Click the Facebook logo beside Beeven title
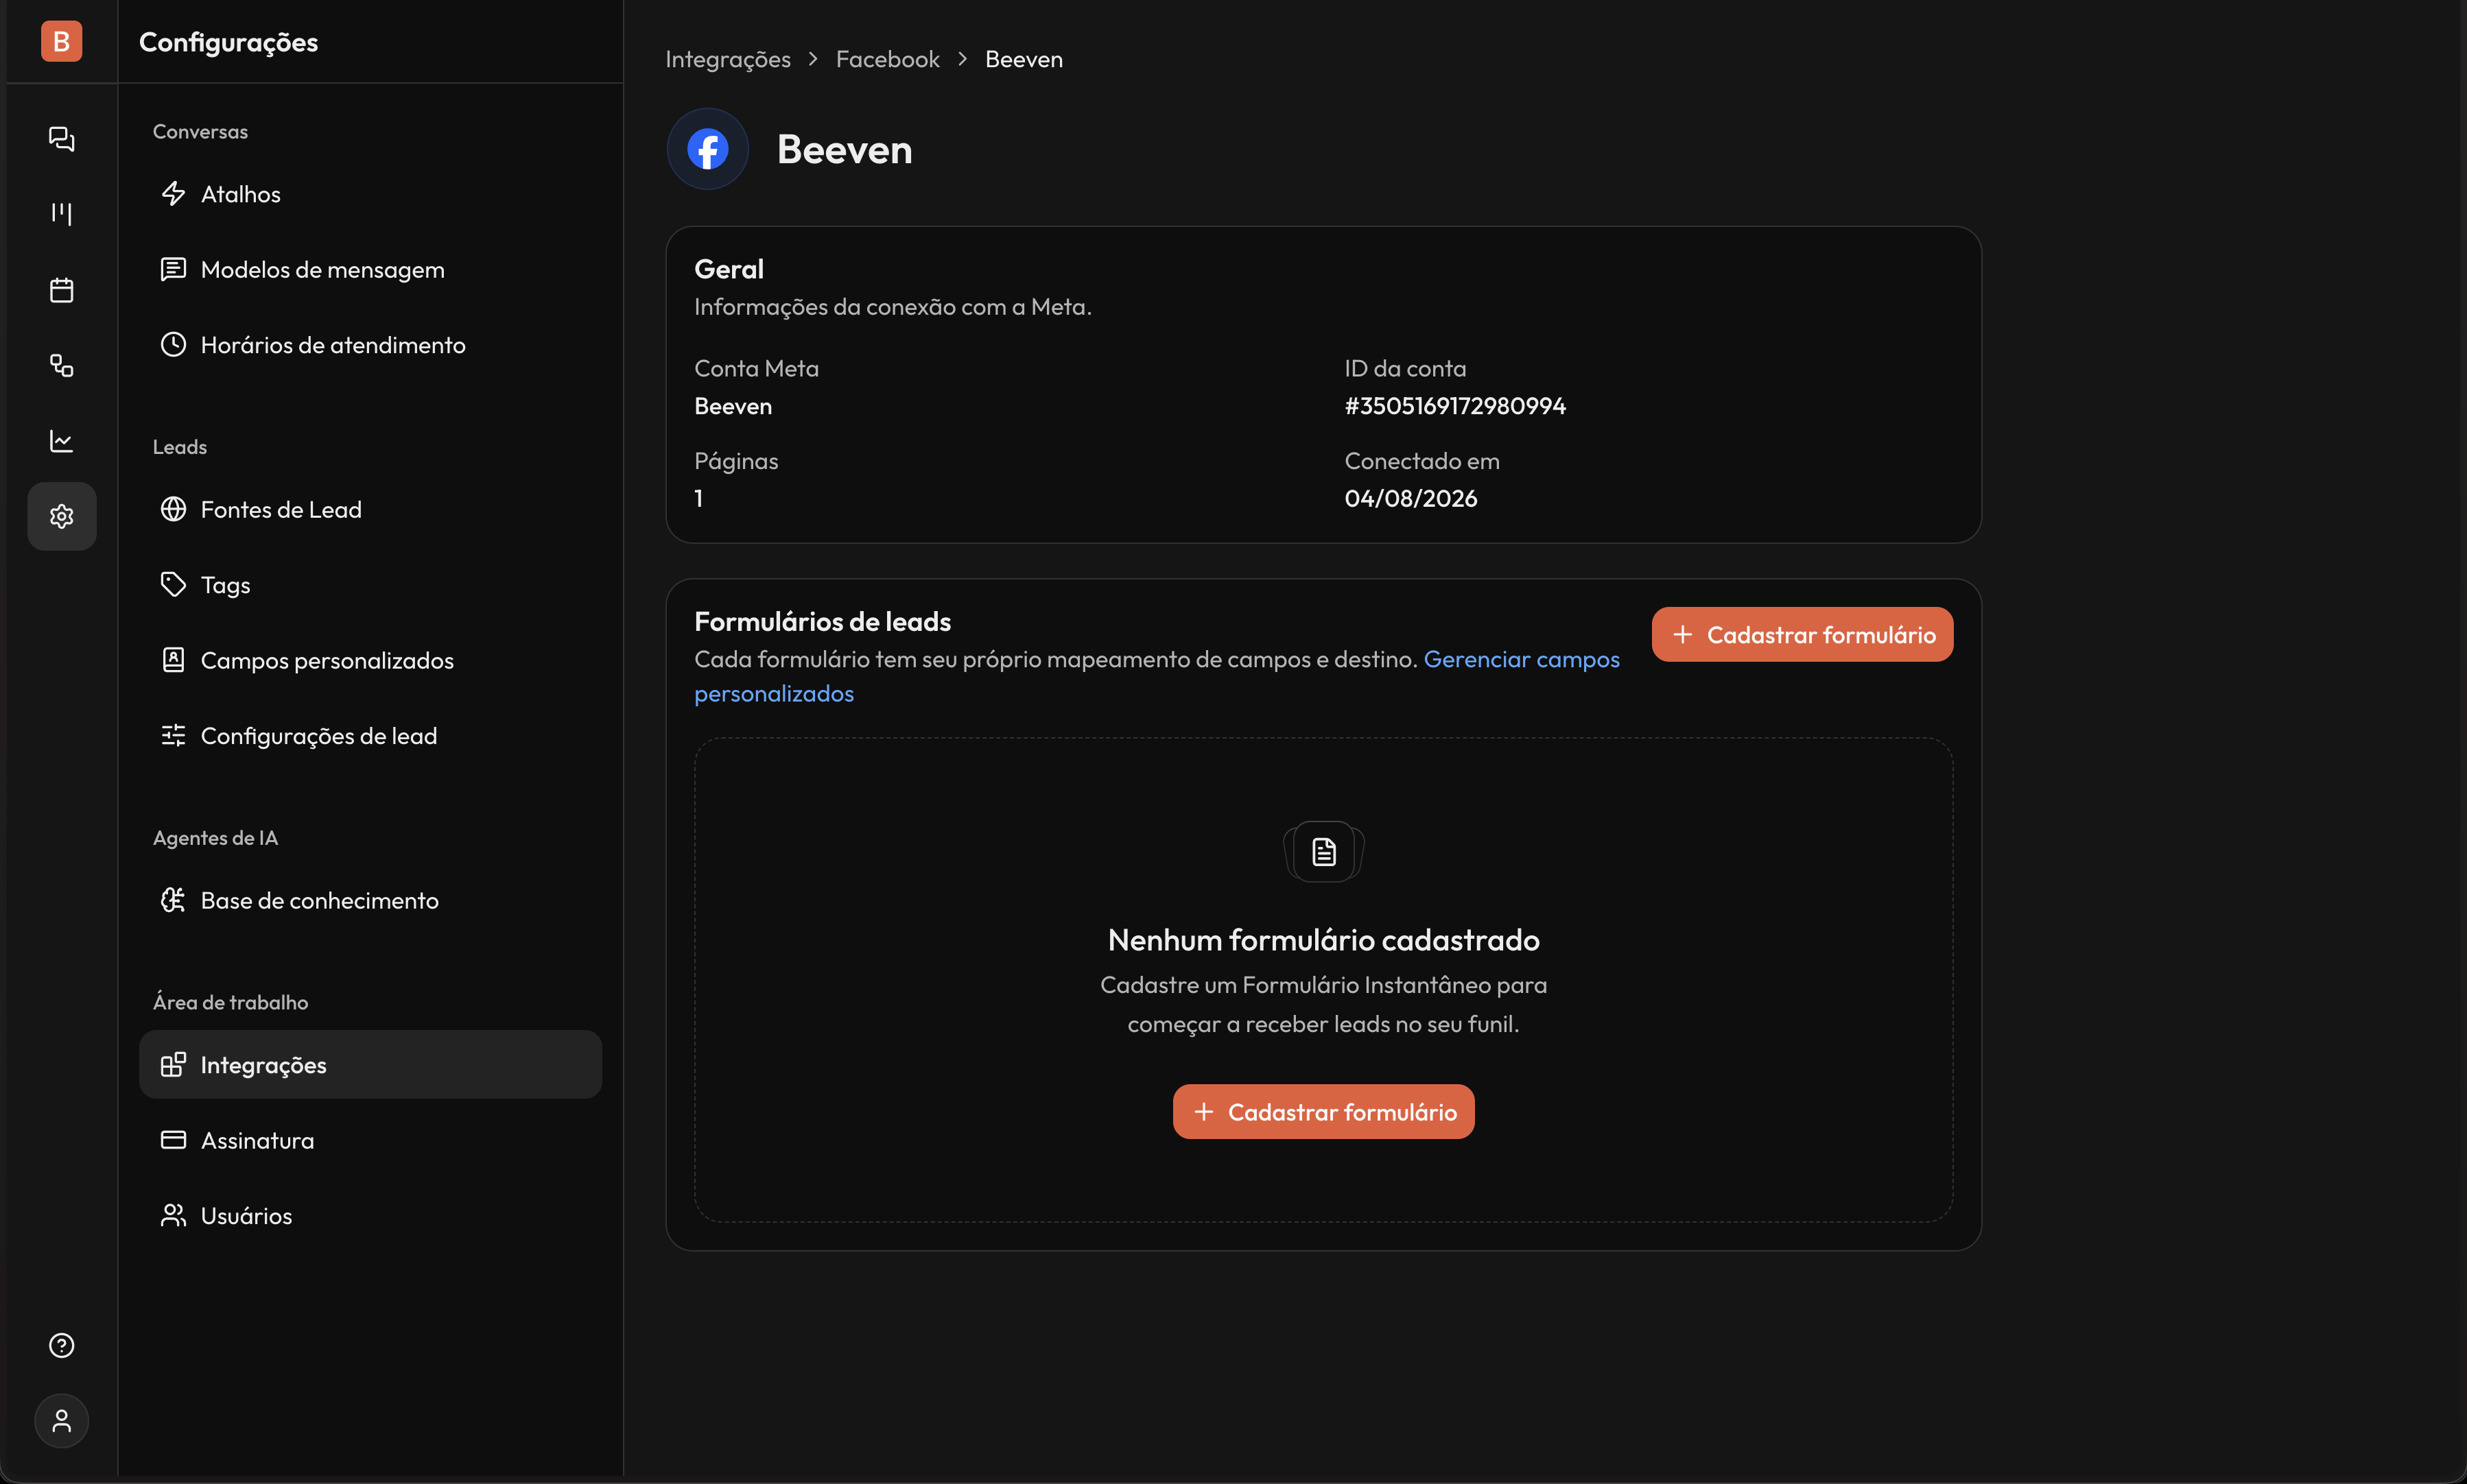 click(707, 149)
